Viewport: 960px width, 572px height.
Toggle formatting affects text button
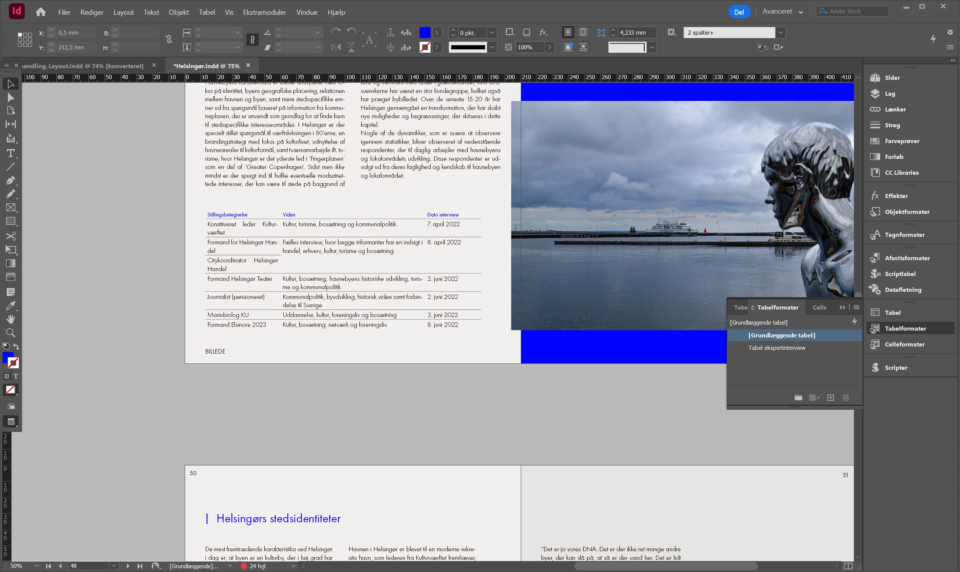coord(16,376)
